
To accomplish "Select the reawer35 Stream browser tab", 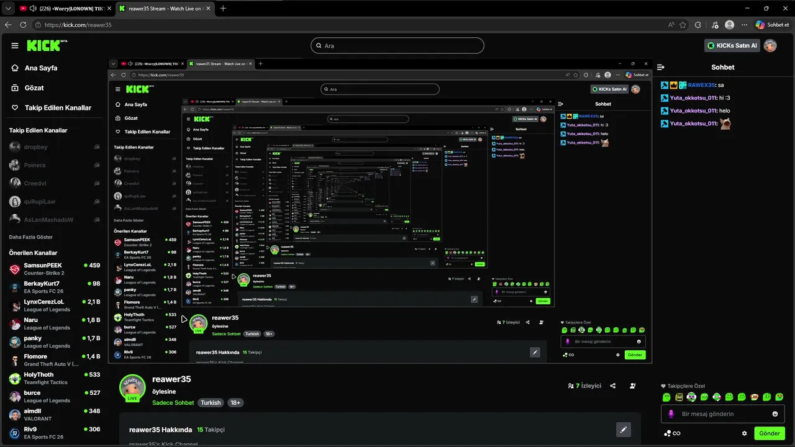I will tap(164, 9).
